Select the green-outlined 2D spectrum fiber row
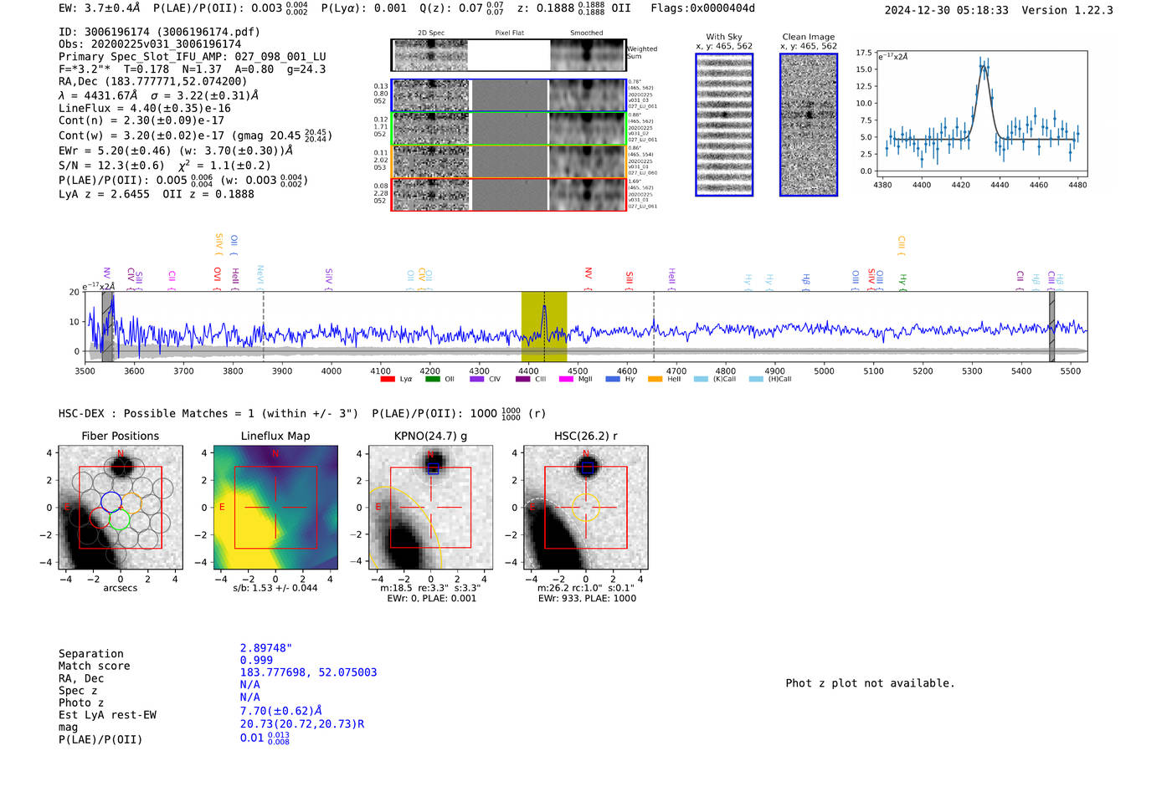1172x797 pixels. (x=508, y=128)
